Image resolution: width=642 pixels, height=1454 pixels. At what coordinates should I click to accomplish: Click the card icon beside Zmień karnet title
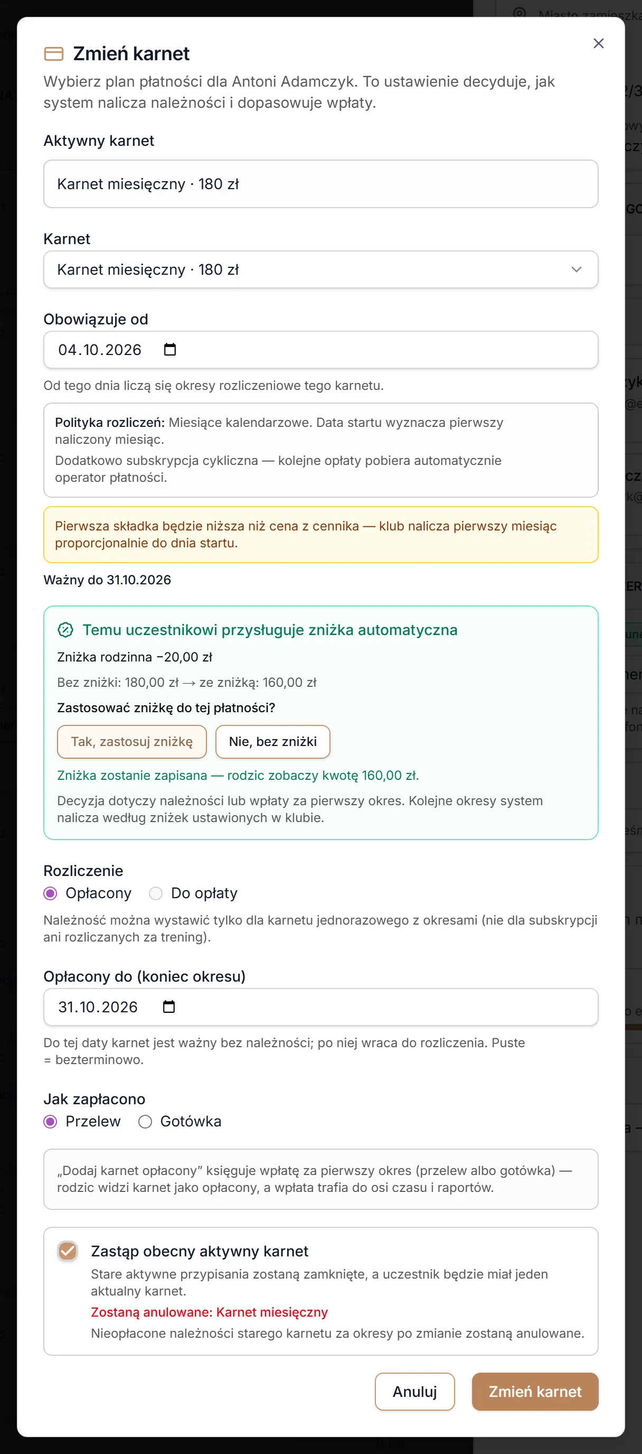pos(54,53)
